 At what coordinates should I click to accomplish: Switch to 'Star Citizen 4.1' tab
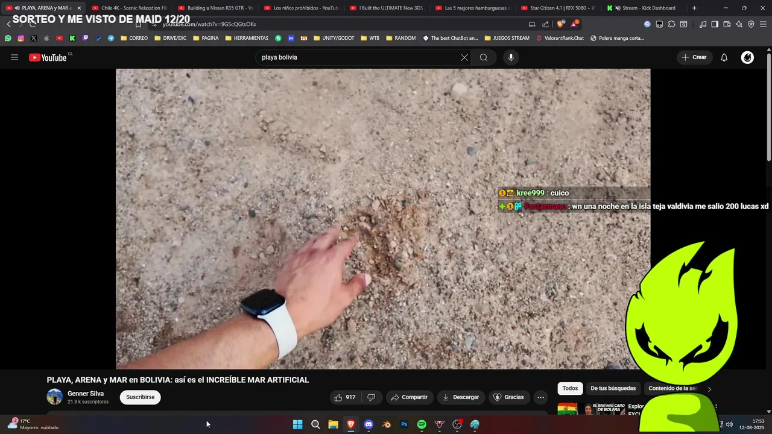559,8
